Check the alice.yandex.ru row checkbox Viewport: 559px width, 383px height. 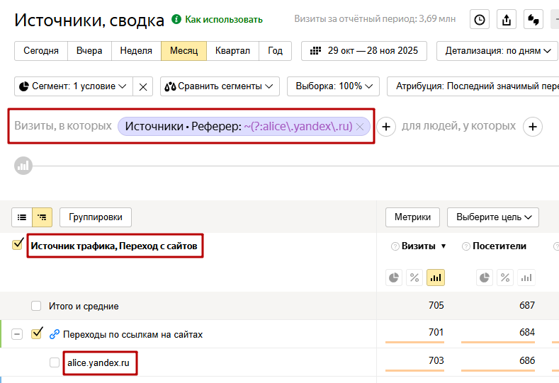click(55, 362)
